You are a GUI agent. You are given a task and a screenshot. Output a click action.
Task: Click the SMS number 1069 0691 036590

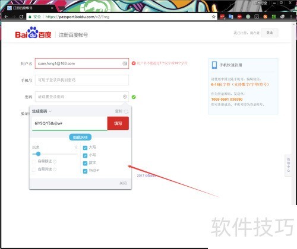[x=227, y=99]
